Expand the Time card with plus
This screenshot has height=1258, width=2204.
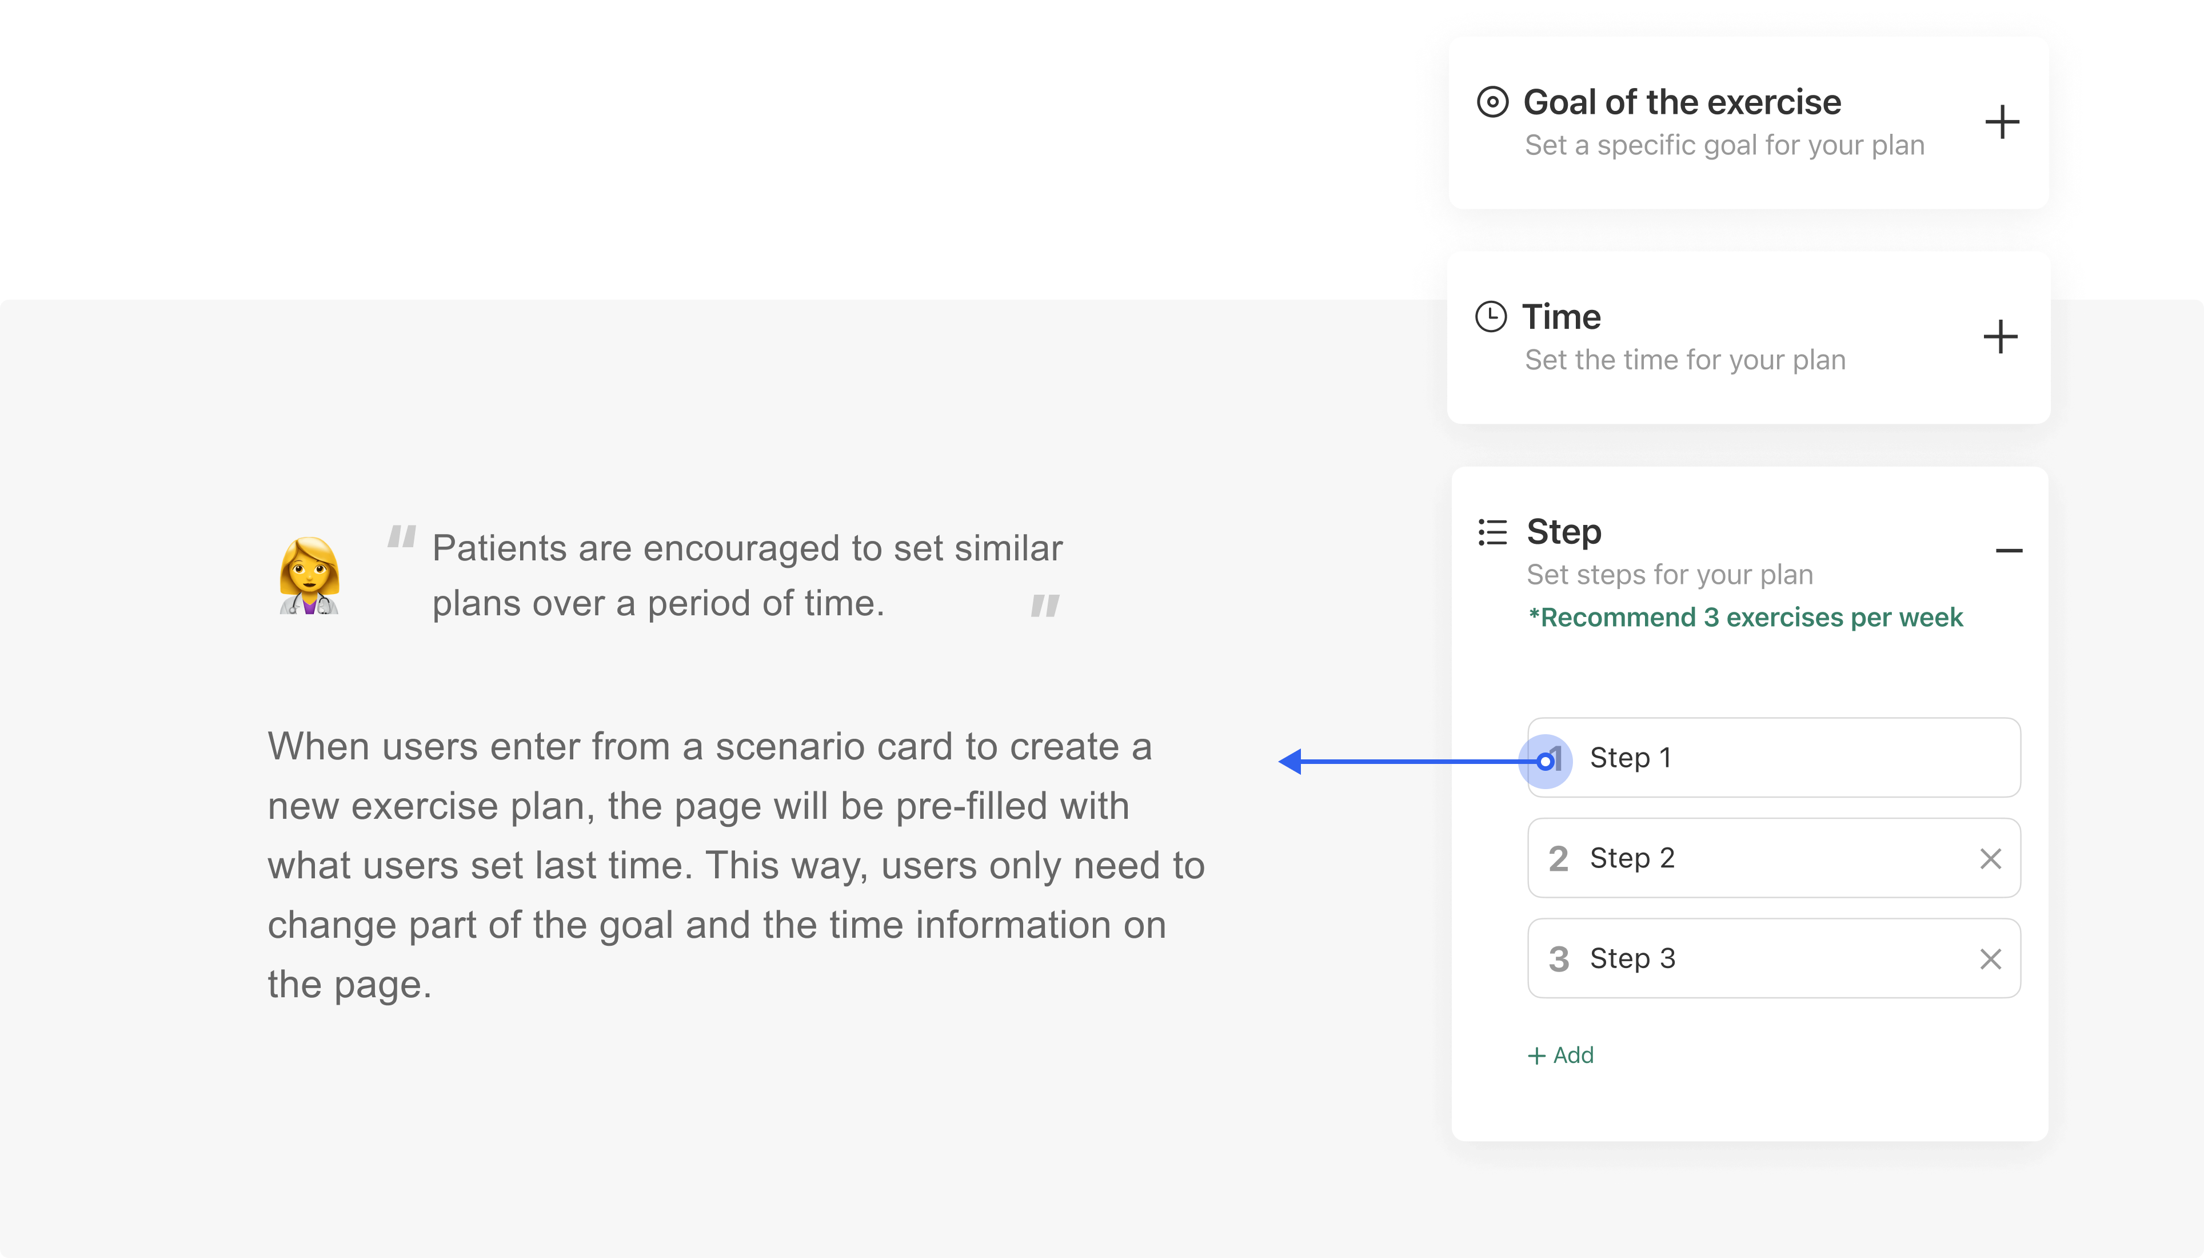tap(1999, 336)
